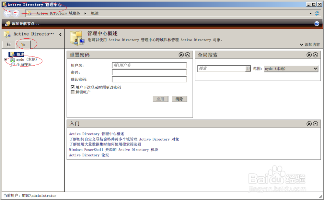The height and width of the screenshot is (200, 324).
Task: Click the window resize grip in status bar
Action: (320, 196)
